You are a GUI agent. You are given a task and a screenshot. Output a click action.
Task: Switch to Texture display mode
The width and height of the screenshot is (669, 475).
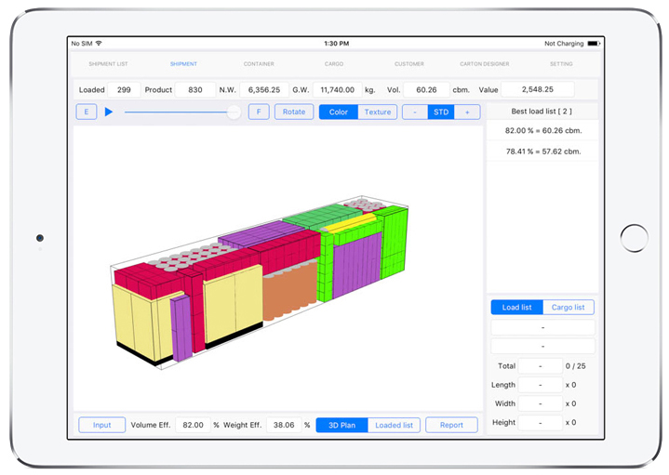378,112
